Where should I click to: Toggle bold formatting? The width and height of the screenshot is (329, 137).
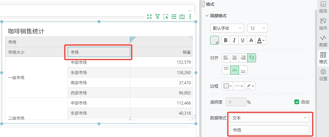pyautogui.click(x=226, y=40)
